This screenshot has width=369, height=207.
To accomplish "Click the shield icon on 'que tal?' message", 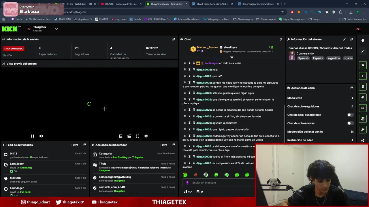I will pos(194,76).
